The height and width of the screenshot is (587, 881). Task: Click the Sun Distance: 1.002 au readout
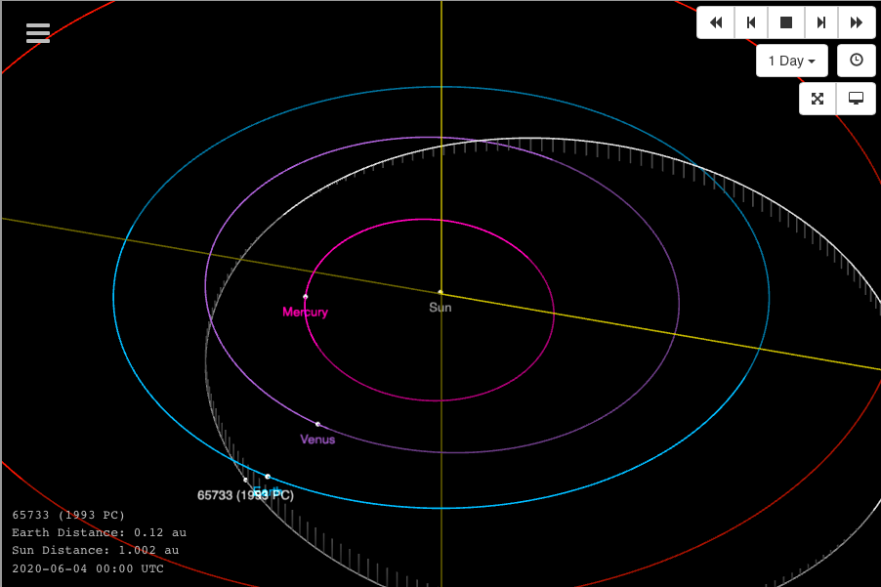point(96,550)
